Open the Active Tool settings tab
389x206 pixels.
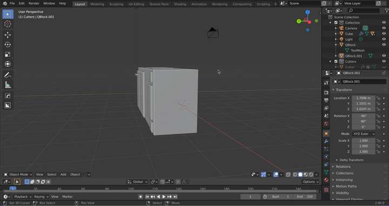[326, 83]
